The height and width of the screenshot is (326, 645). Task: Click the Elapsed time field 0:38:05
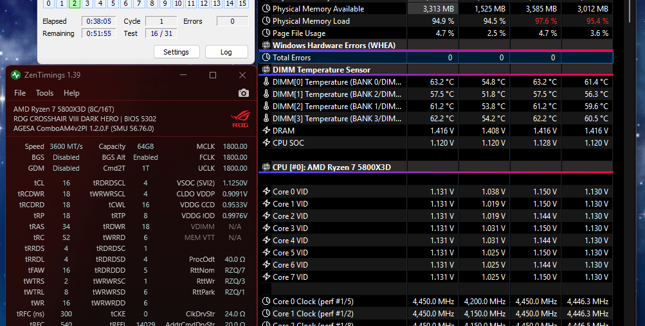coord(99,21)
